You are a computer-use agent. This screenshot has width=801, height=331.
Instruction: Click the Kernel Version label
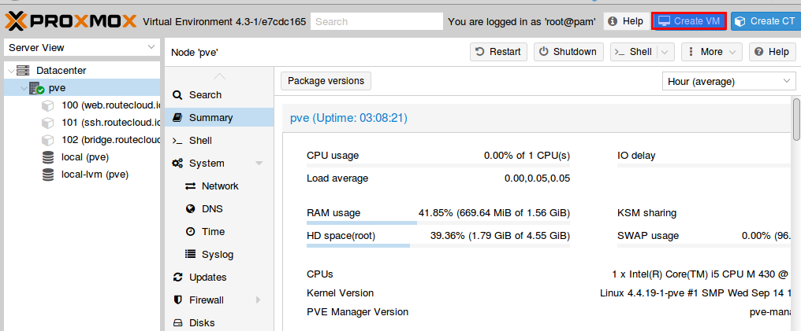pos(341,292)
